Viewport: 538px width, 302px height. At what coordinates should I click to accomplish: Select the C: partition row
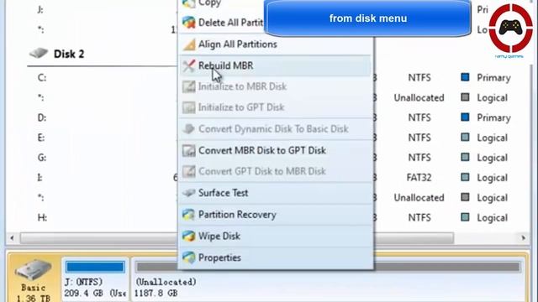267,78
